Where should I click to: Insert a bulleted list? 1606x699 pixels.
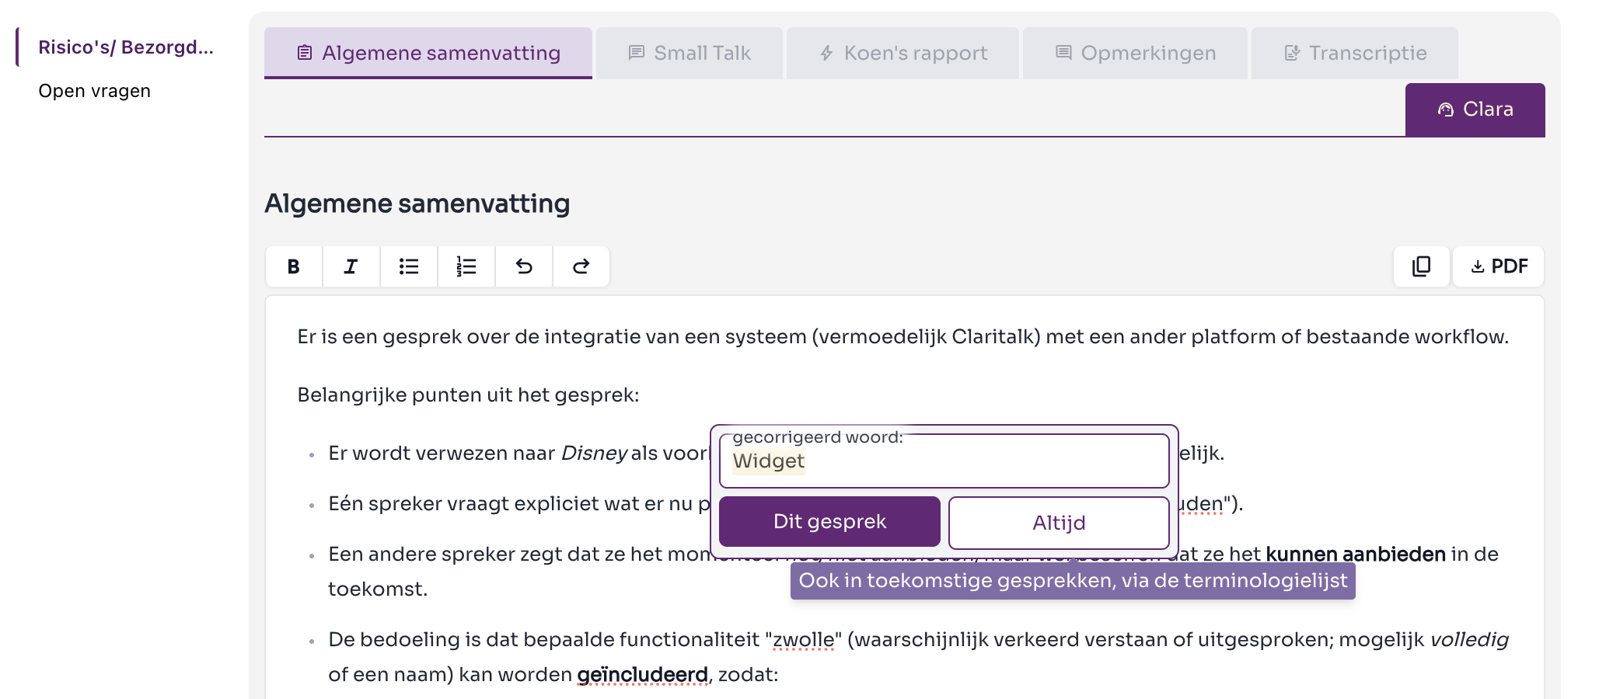[408, 266]
